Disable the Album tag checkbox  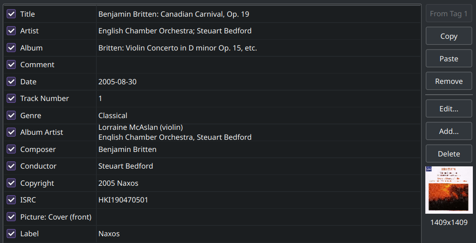[x=11, y=48]
